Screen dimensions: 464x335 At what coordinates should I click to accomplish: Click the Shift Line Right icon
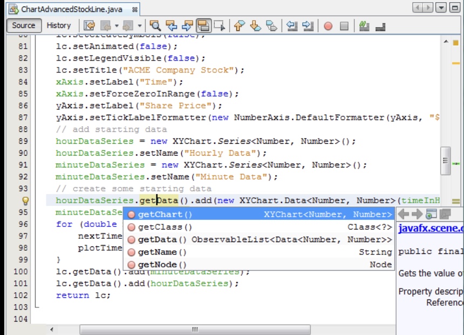click(x=309, y=25)
